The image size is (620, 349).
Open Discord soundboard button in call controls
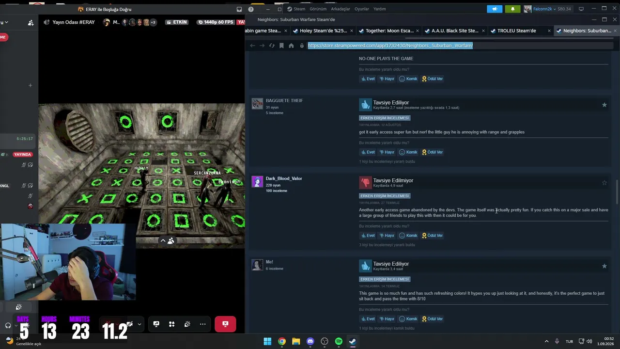tap(187, 324)
